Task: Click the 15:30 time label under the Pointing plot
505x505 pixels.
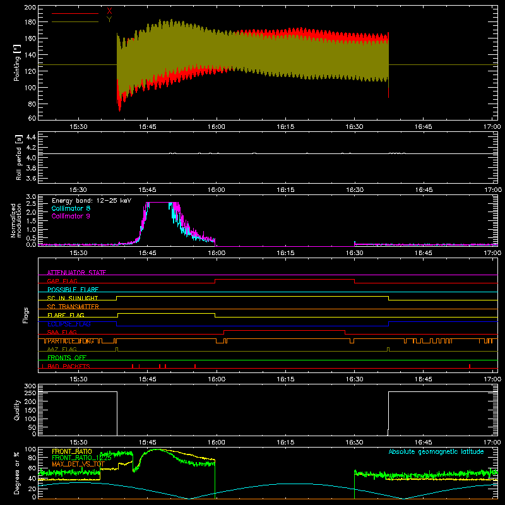Action: (78, 127)
